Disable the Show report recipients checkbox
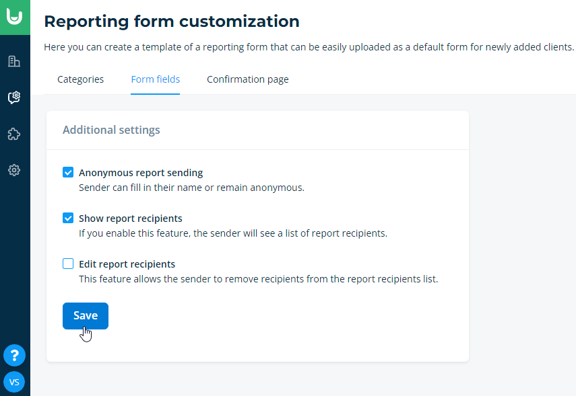This screenshot has width=576, height=396. click(68, 218)
